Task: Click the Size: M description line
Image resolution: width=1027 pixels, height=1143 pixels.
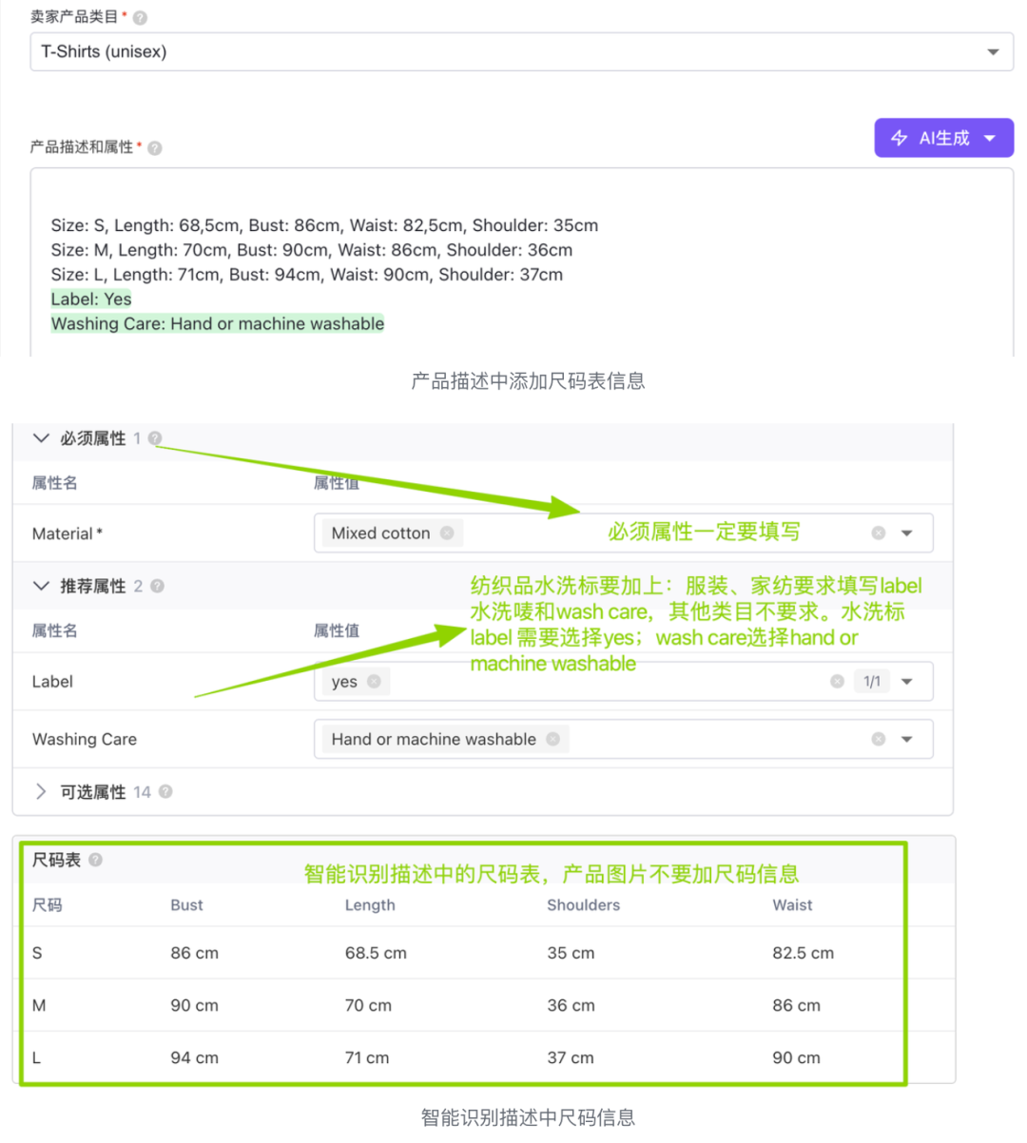Action: 312,250
